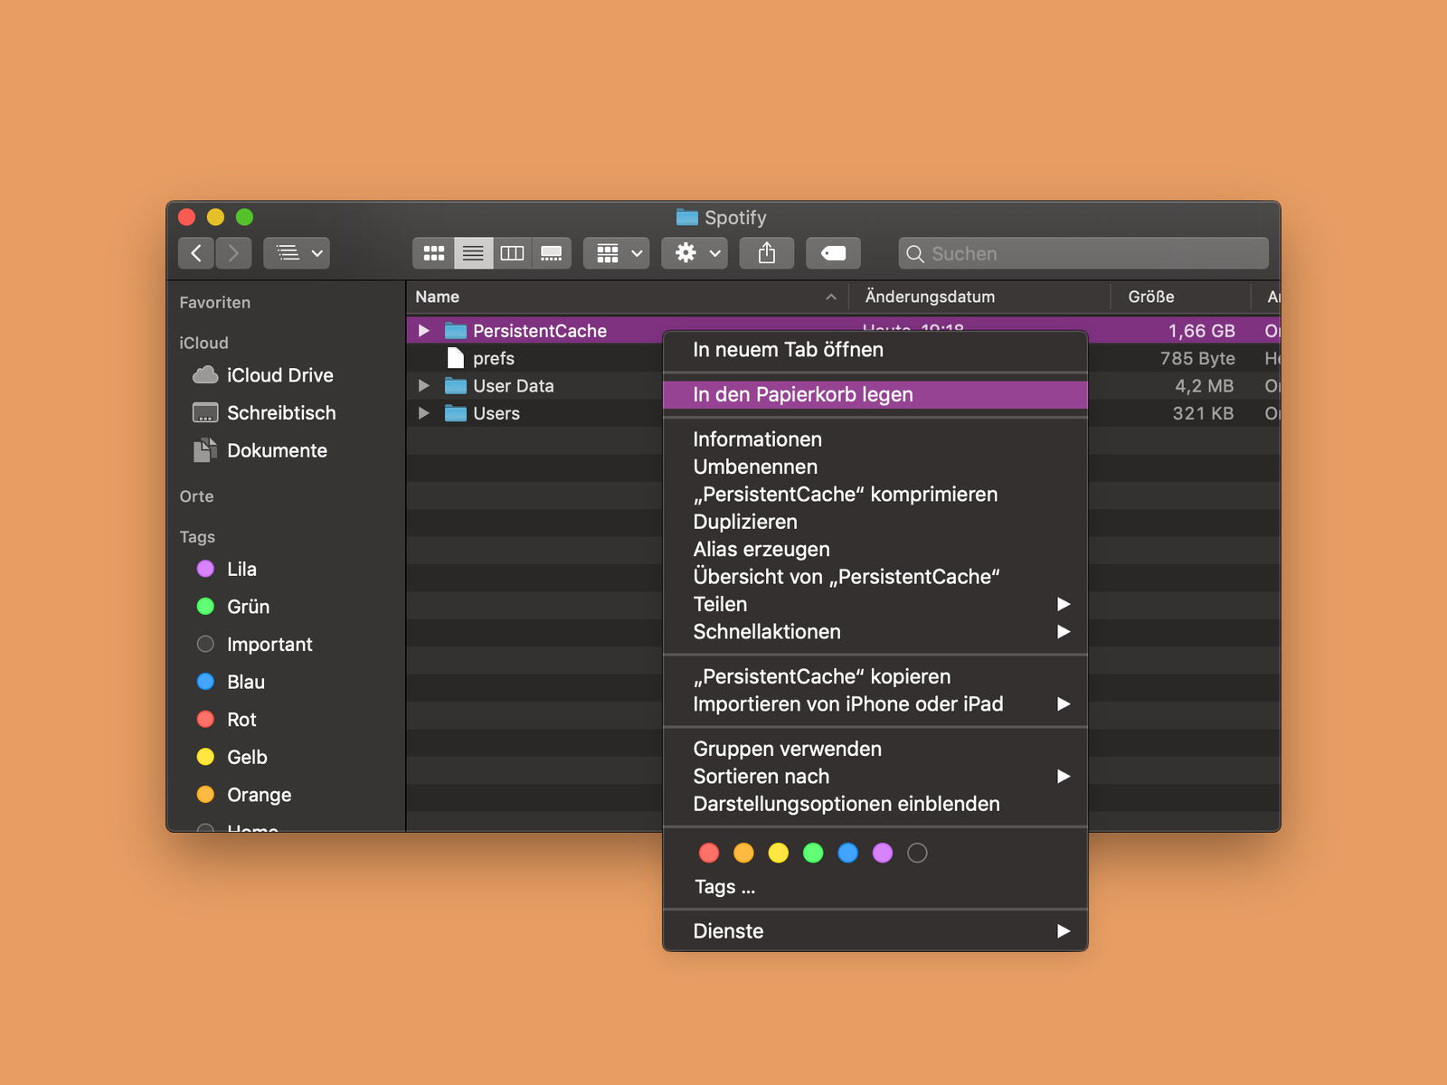1447x1085 pixels.
Task: Open the gear action menu
Action: point(695,253)
